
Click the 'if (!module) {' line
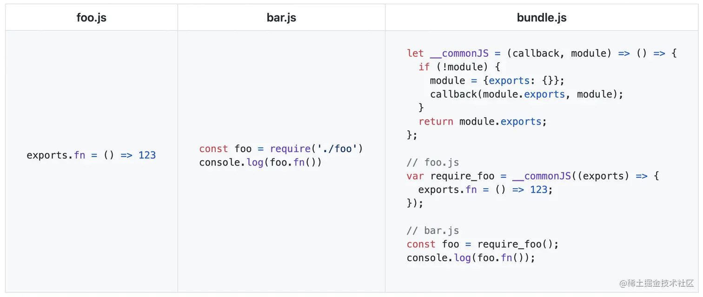click(459, 67)
